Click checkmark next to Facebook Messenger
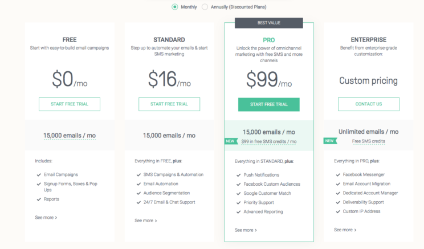The image size is (424, 249). (x=338, y=175)
